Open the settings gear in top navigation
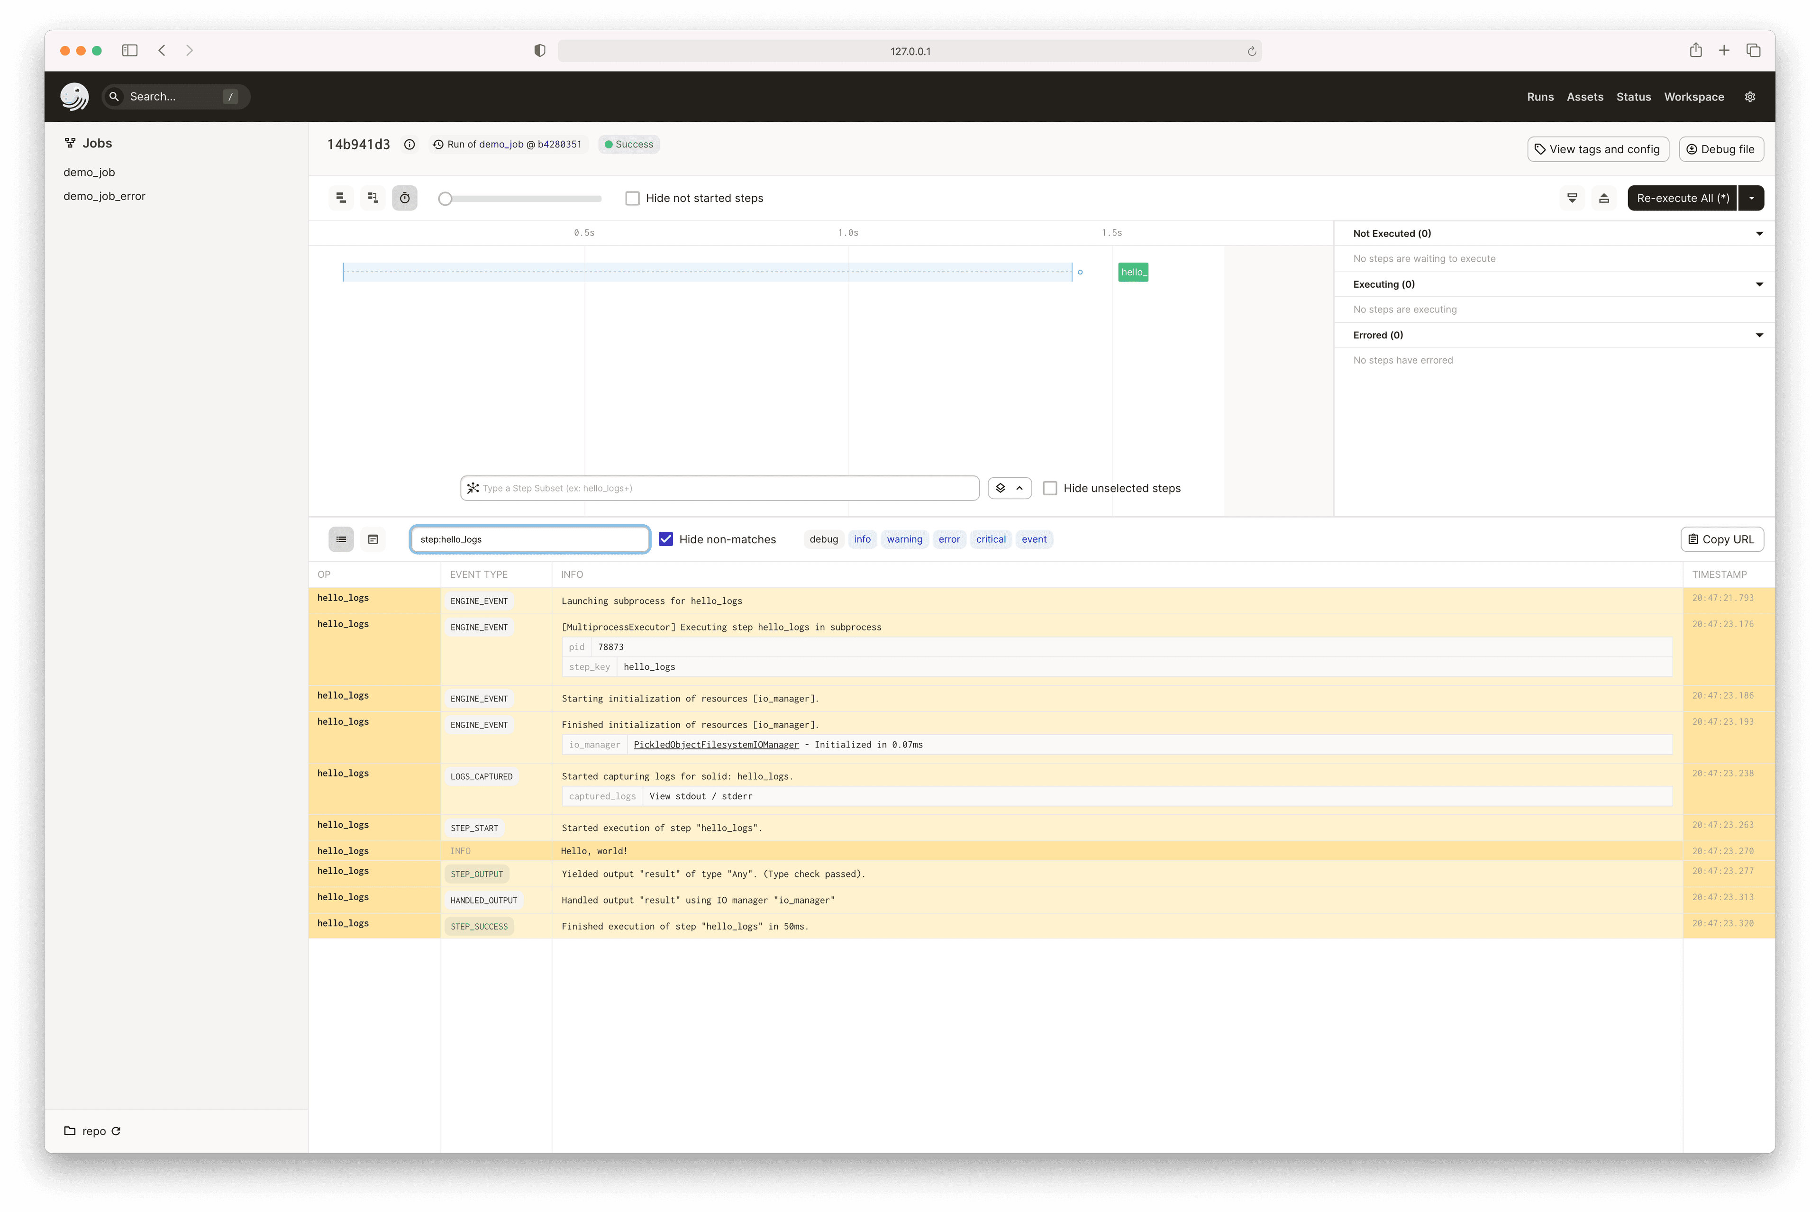 [x=1750, y=97]
